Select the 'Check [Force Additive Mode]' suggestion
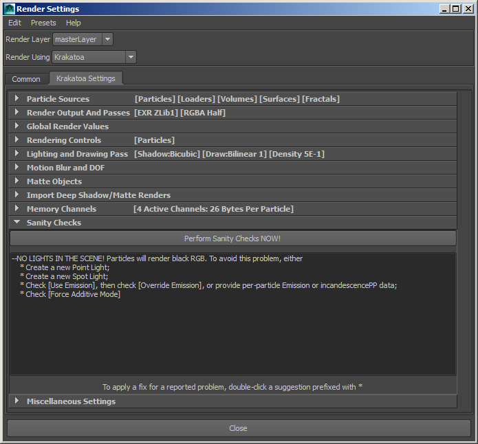Image resolution: width=478 pixels, height=444 pixels. click(70, 294)
